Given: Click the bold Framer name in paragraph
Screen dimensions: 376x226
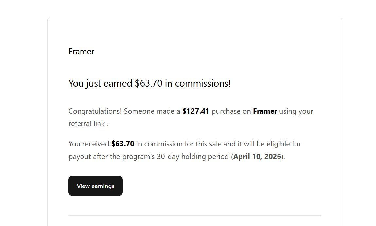Looking at the screenshot, I should click(265, 111).
